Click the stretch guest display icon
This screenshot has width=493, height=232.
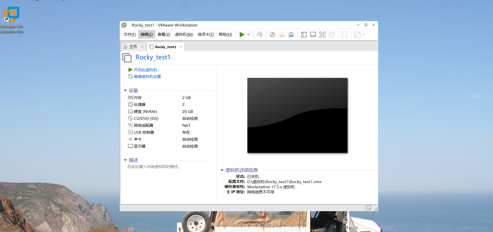(357, 34)
